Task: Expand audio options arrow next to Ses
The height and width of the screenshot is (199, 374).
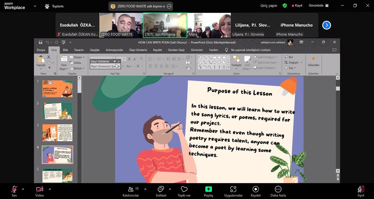Action: 23,189
